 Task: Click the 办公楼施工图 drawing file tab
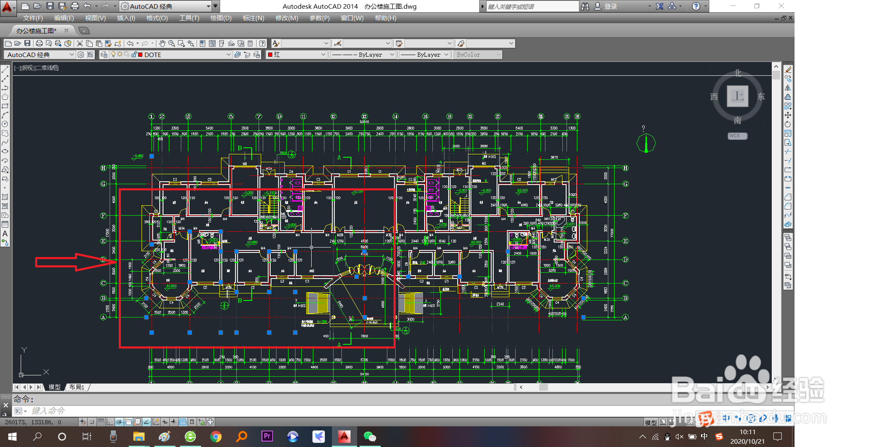[36, 31]
